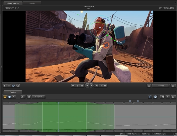
Task: Click the ripple edit arrow icon
Action: 162,97
